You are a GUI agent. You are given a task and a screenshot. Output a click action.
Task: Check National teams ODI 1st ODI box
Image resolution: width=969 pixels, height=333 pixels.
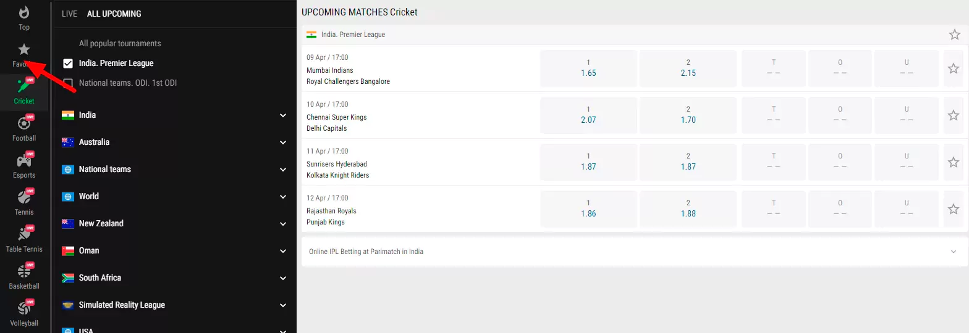click(68, 83)
